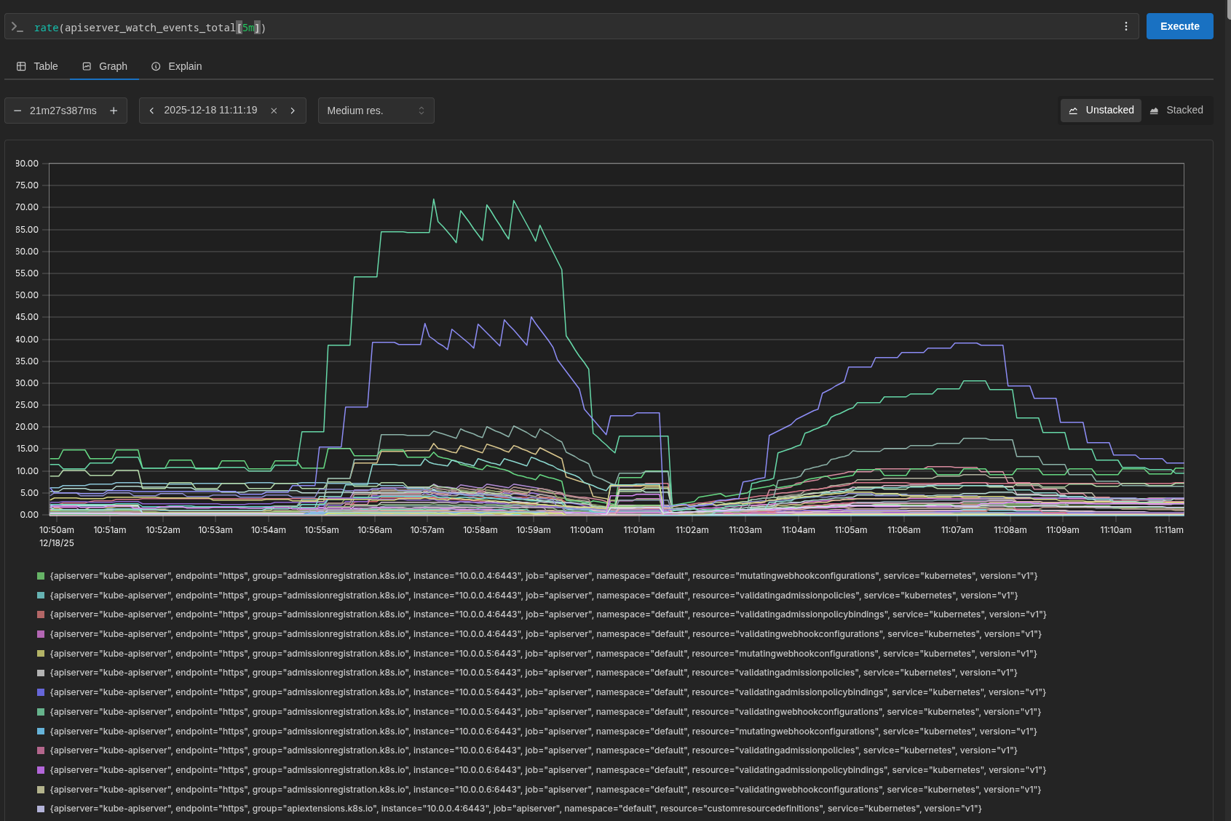Screen dimensions: 1231x821
Task: Decrease the time range with minus icon
Action: [17, 111]
